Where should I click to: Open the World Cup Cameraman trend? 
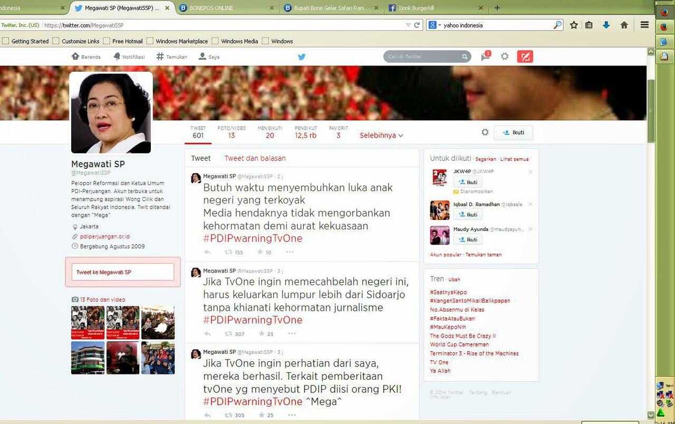459,344
